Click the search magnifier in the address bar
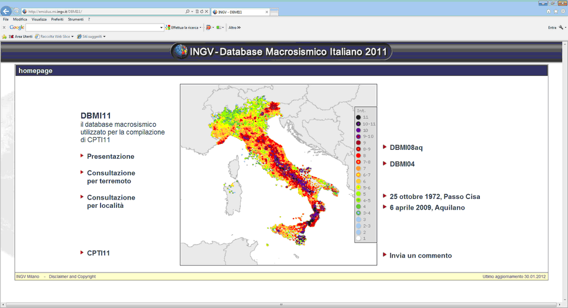 (188, 12)
